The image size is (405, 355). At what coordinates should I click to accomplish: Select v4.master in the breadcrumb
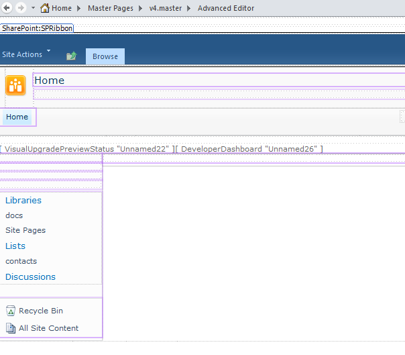pyautogui.click(x=166, y=8)
